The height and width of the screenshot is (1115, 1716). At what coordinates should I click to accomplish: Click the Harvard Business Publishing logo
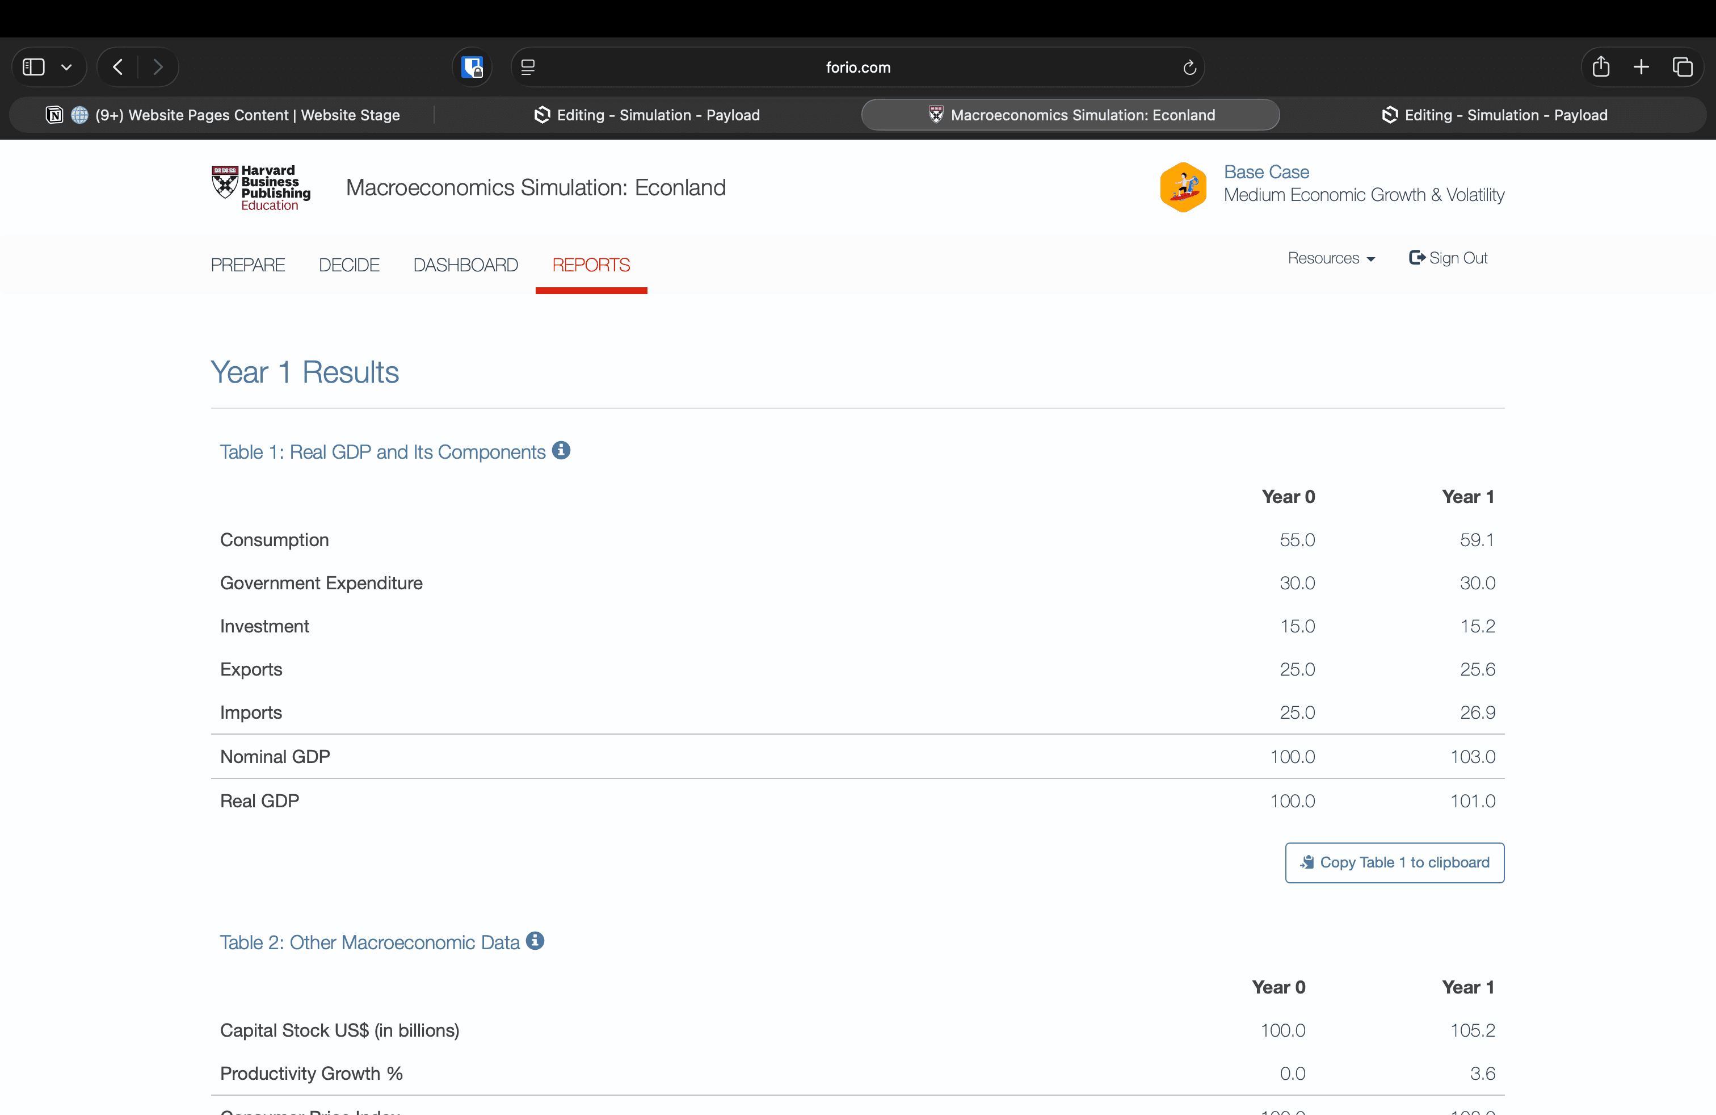click(261, 187)
